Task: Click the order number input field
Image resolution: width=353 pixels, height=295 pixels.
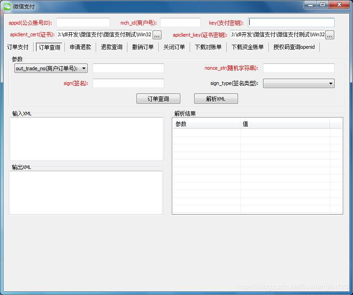Action: pos(128,68)
